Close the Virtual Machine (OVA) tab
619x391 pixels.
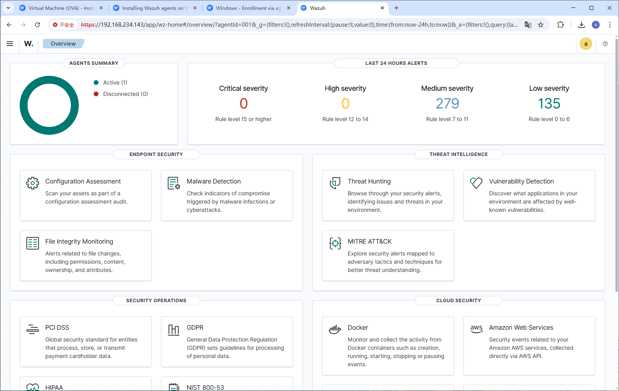(x=101, y=8)
